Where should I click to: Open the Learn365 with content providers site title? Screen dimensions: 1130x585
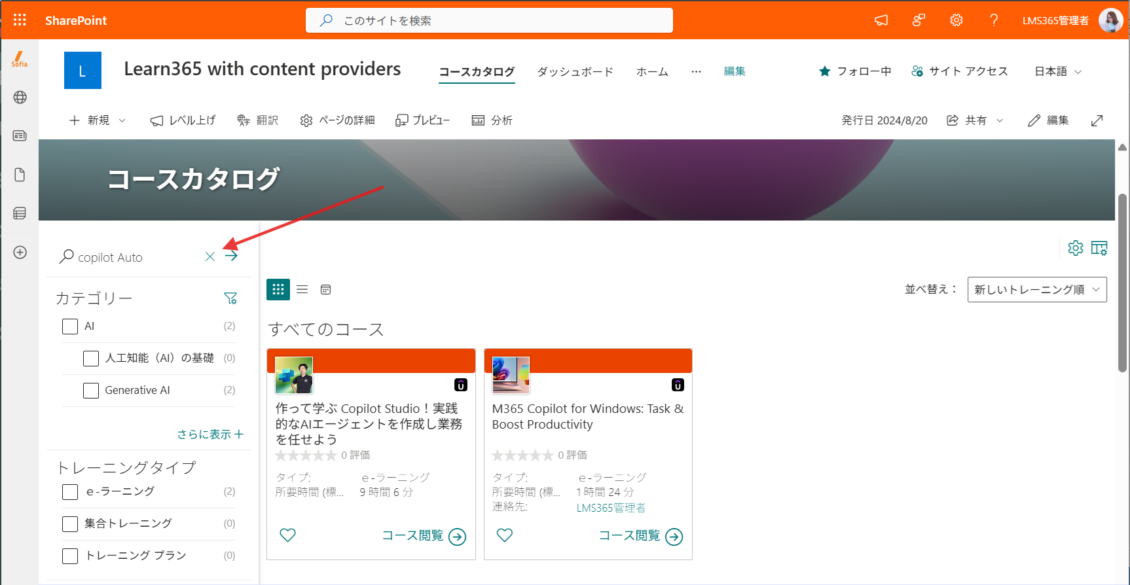pos(263,69)
